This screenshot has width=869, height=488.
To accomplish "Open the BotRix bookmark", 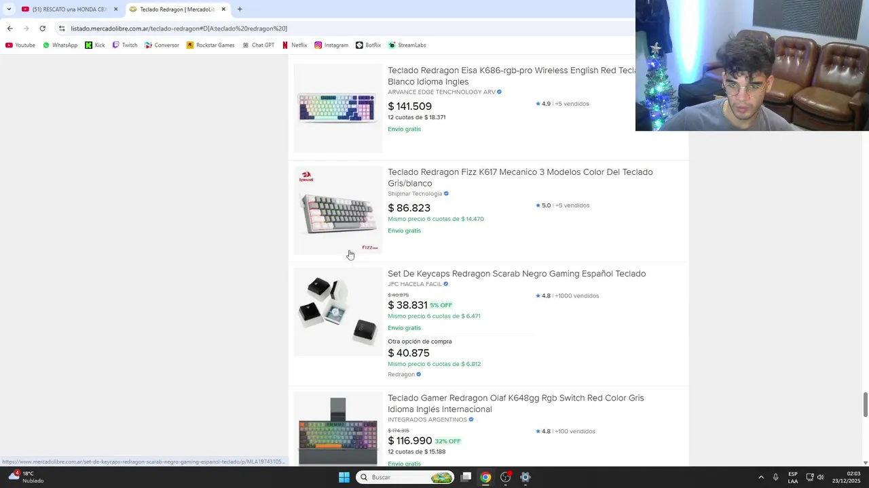I will (x=368, y=45).
